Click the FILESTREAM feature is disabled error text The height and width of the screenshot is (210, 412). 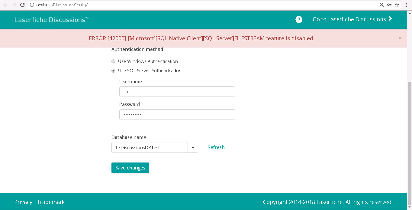(202, 38)
